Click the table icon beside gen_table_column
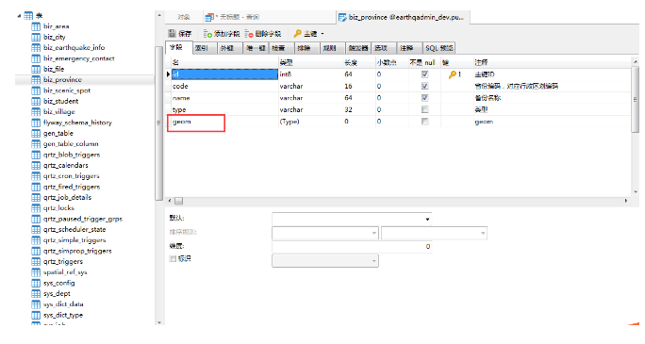This screenshot has height=344, width=645. click(x=36, y=144)
